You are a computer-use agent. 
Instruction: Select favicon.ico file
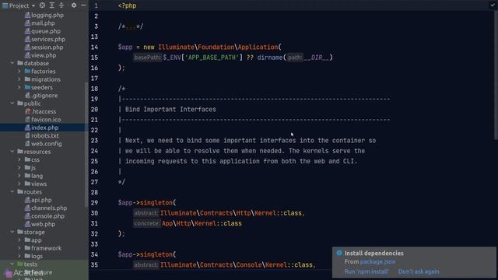tap(46, 119)
